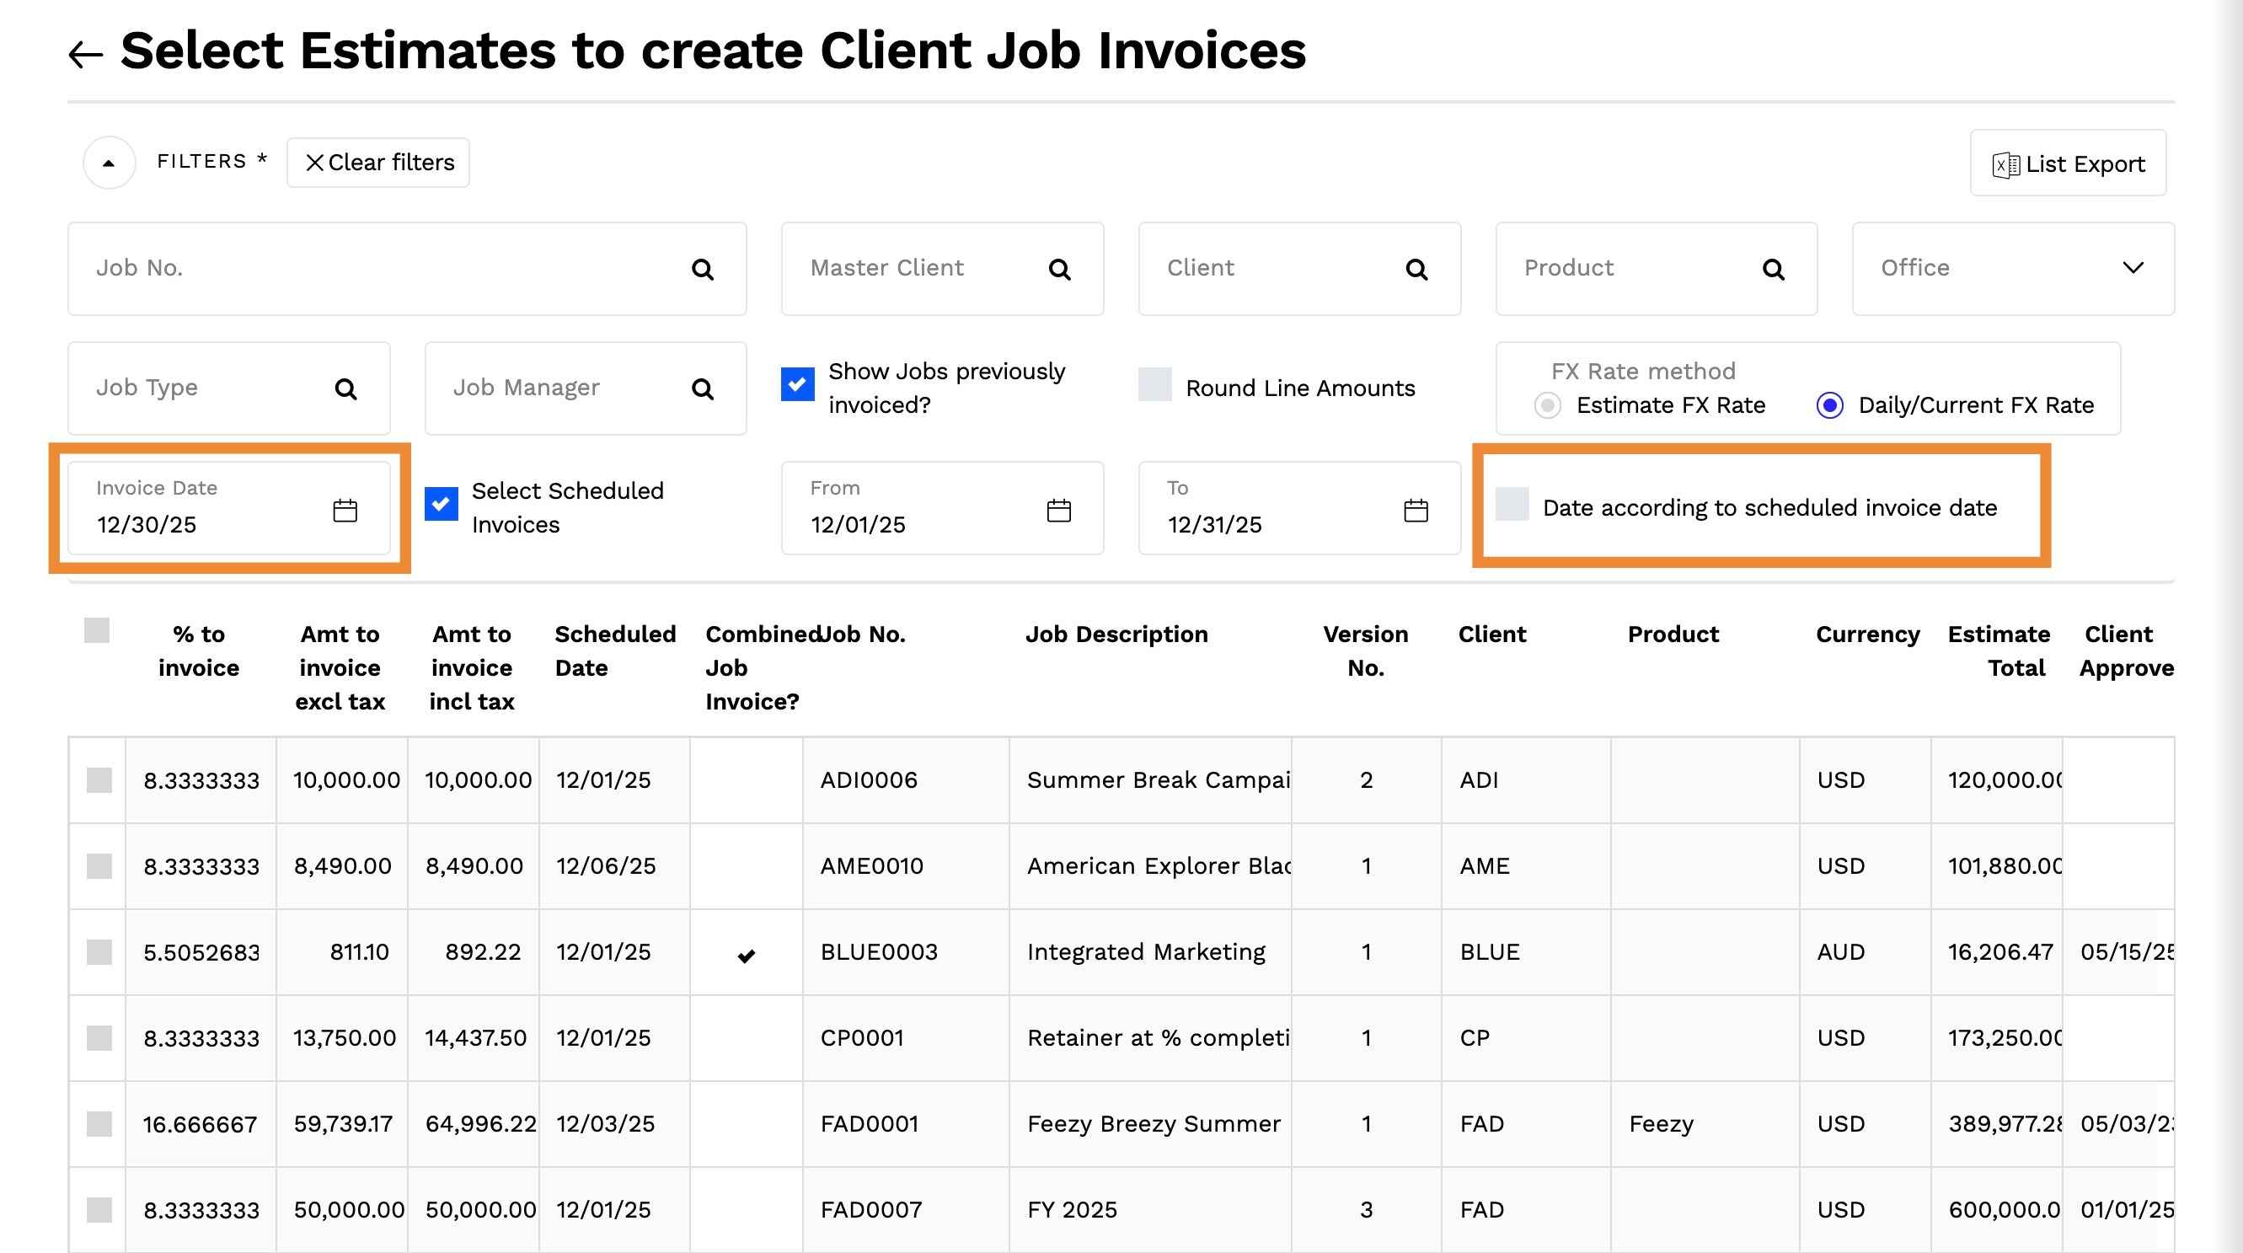
Task: Open the Invoice Date calendar picker
Action: [345, 511]
